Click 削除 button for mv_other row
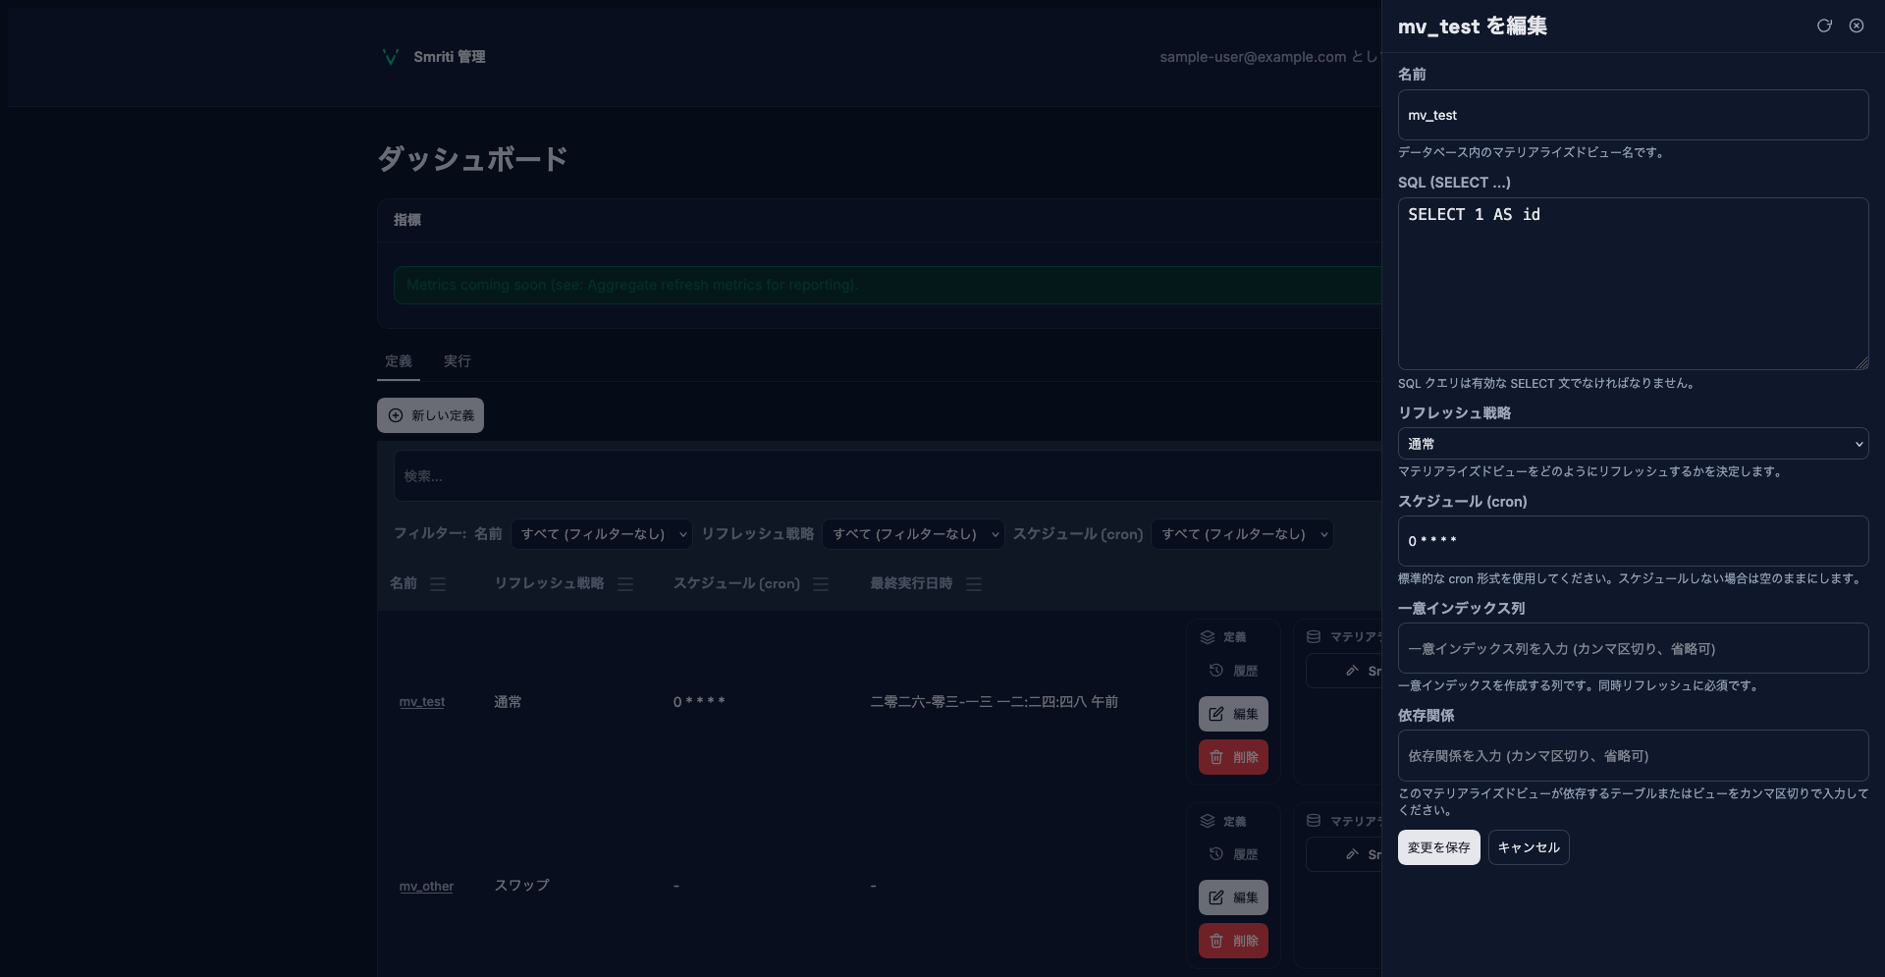 click(x=1233, y=941)
